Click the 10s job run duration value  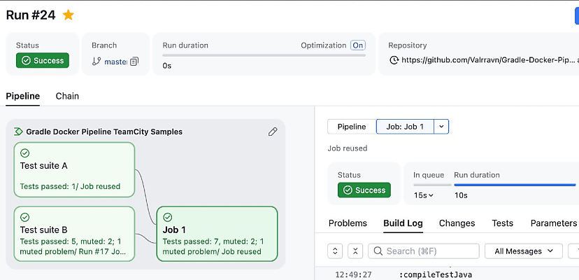pos(461,195)
